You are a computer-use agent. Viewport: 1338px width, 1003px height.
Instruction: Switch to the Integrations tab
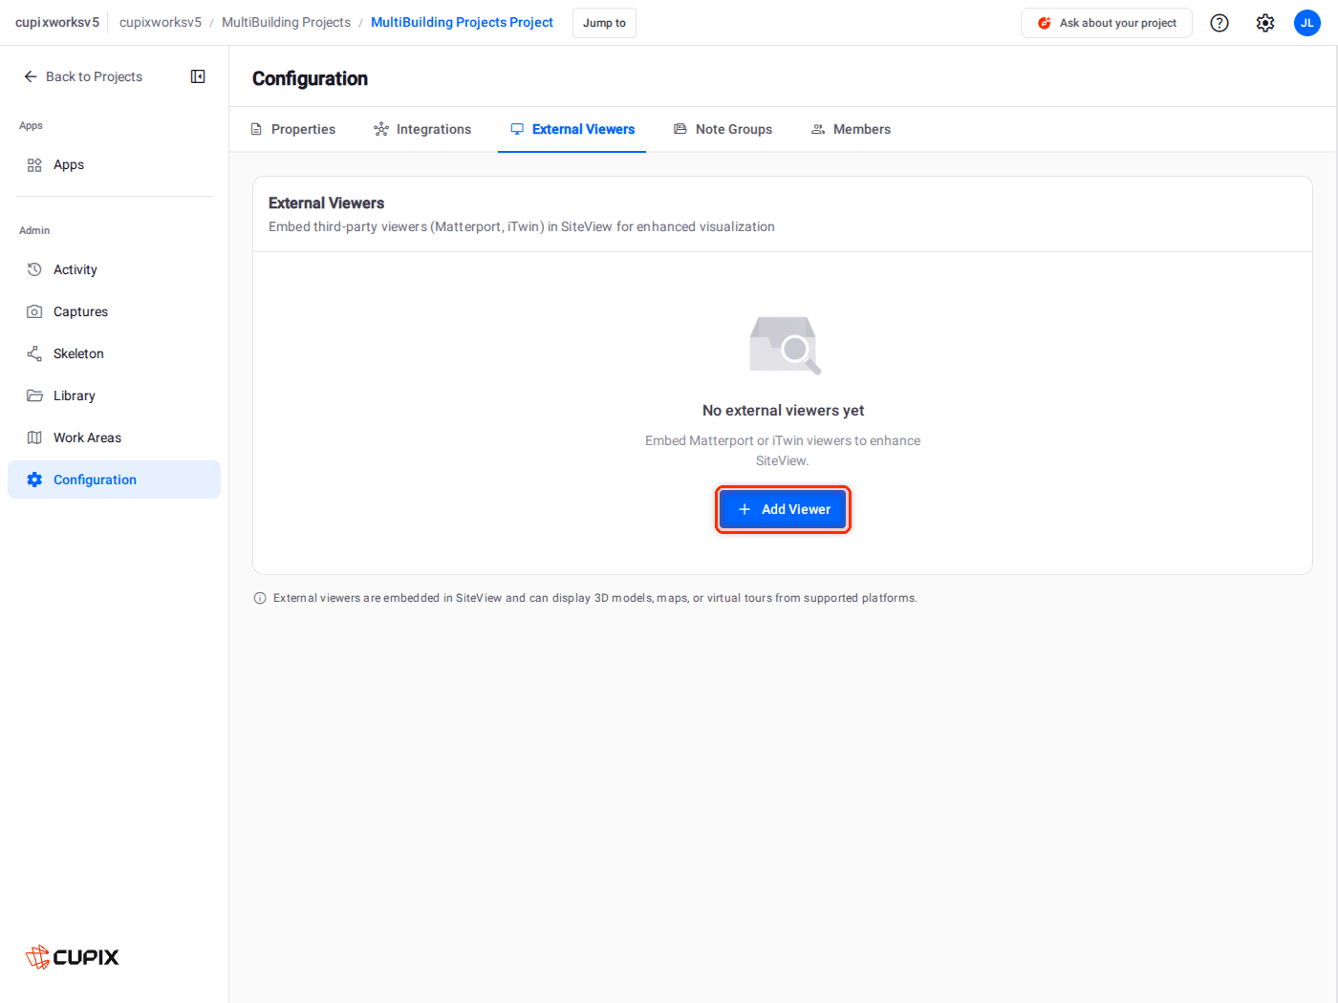(422, 129)
